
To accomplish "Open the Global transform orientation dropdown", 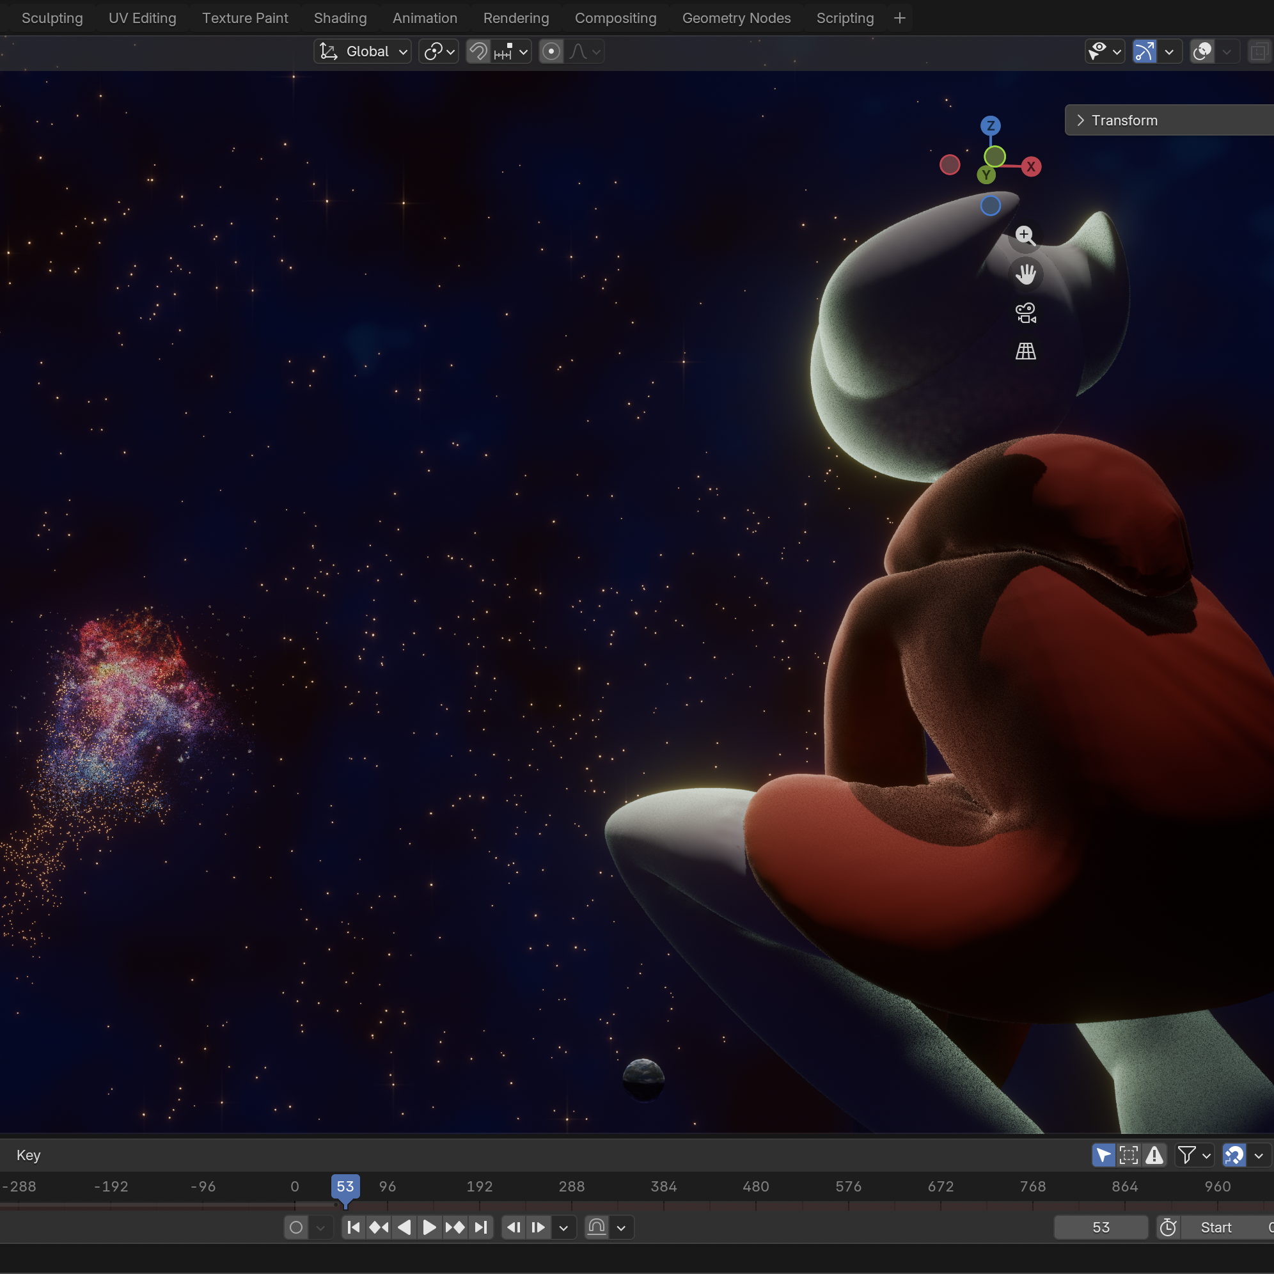I will (x=362, y=51).
